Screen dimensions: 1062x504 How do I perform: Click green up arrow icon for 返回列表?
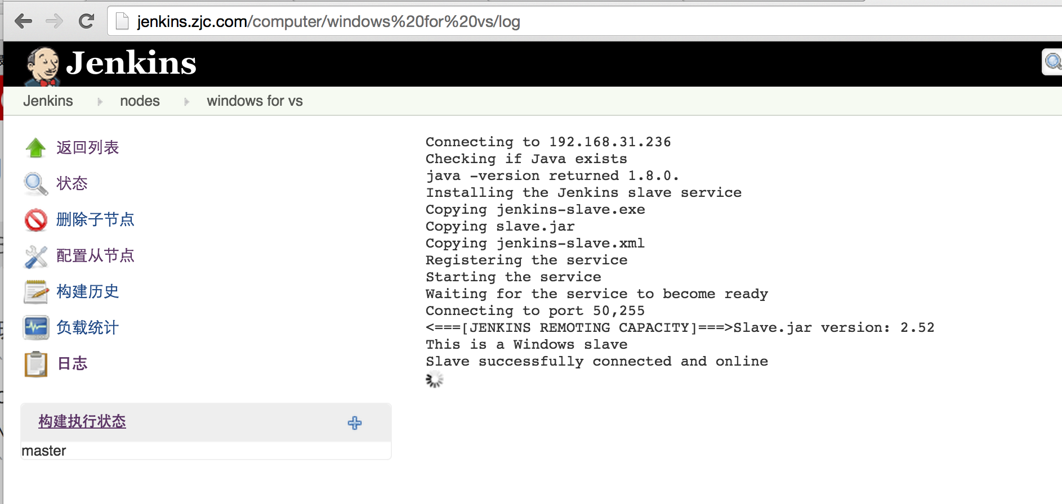[35, 148]
